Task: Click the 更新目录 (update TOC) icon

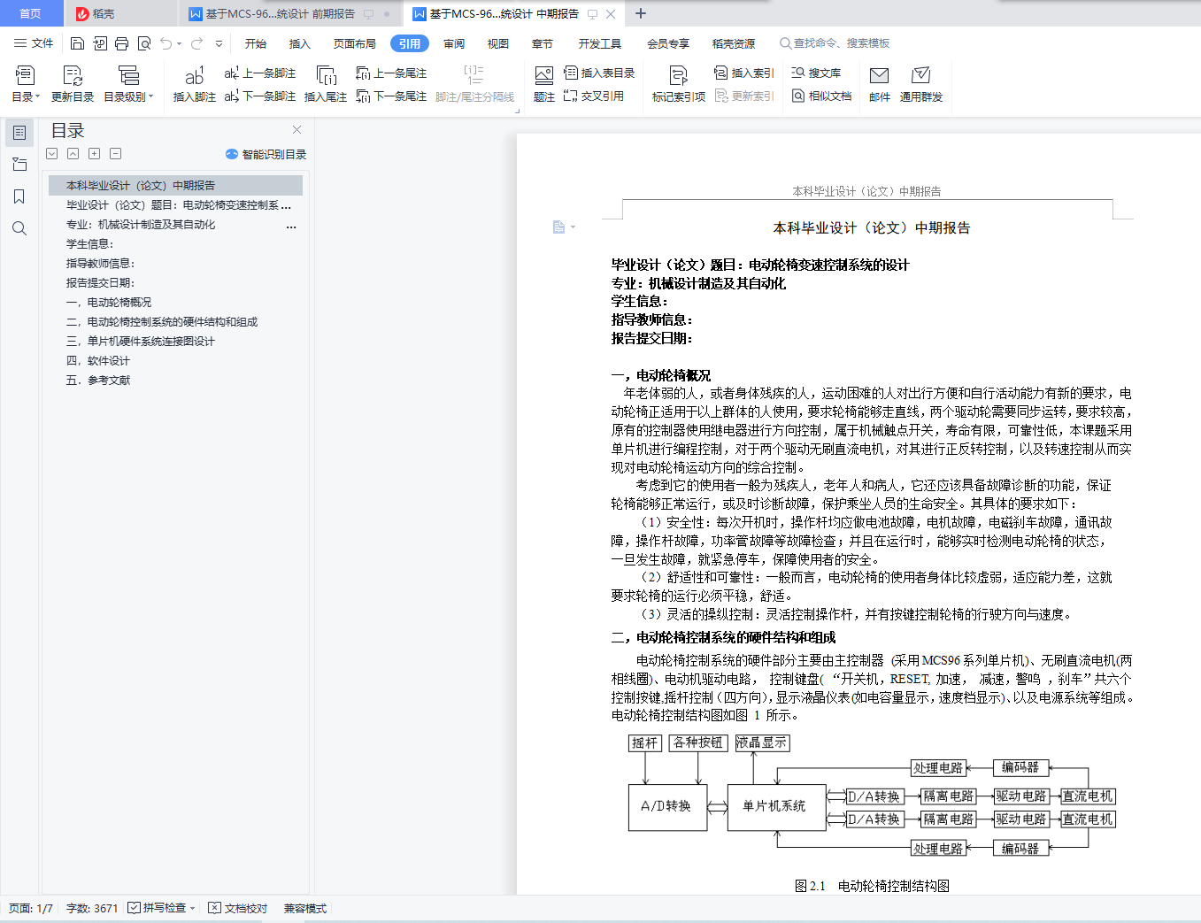Action: coord(73,75)
